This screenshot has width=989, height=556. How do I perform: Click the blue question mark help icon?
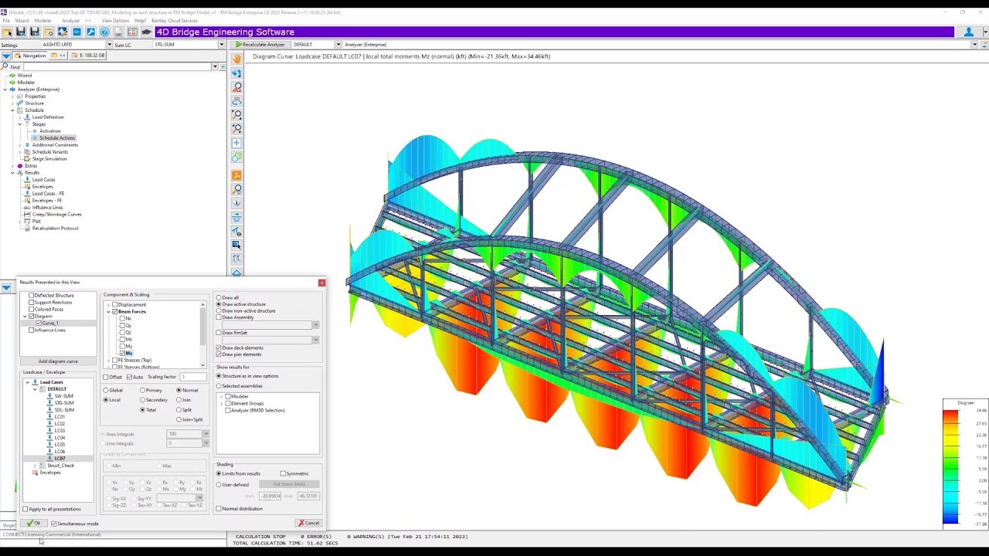tap(104, 32)
